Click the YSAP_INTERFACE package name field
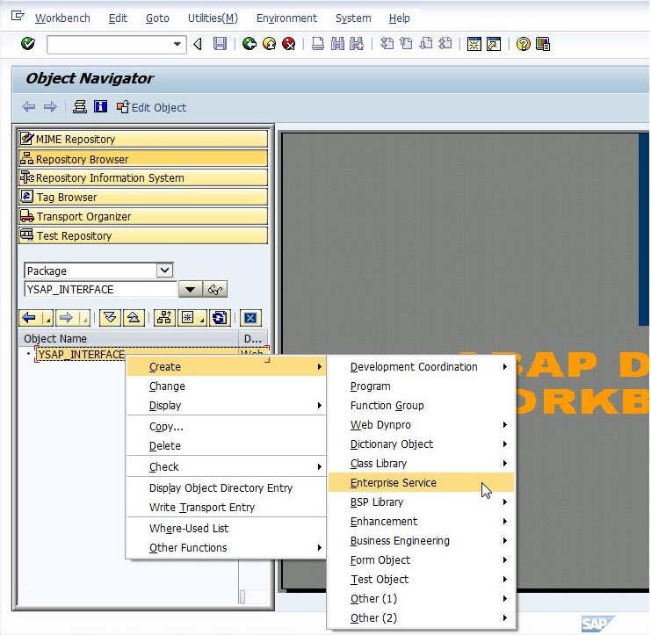 coord(99,290)
